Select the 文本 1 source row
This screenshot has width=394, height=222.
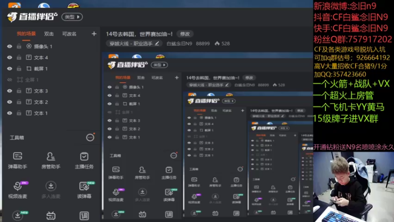[x=52, y=113]
